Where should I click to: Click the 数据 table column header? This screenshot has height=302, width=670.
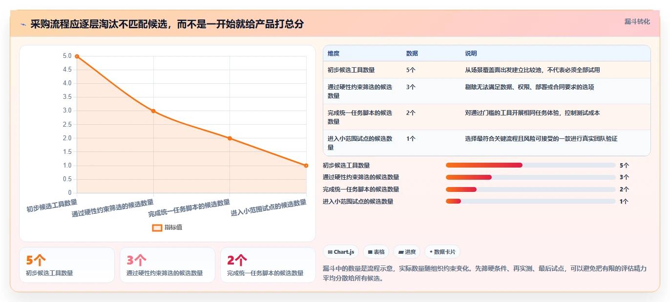click(412, 54)
